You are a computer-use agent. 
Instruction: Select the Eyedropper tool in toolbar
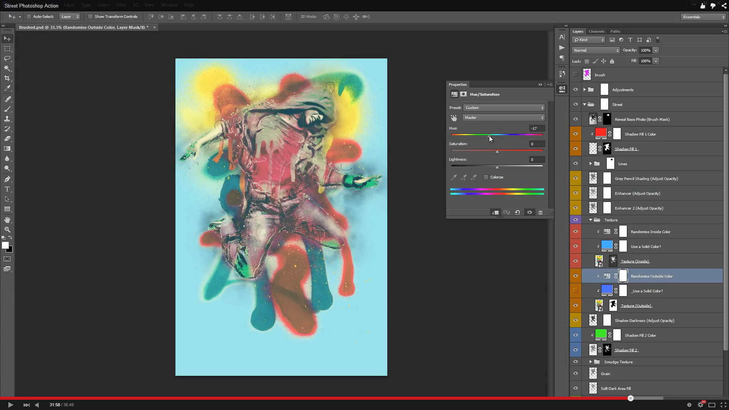[7, 88]
